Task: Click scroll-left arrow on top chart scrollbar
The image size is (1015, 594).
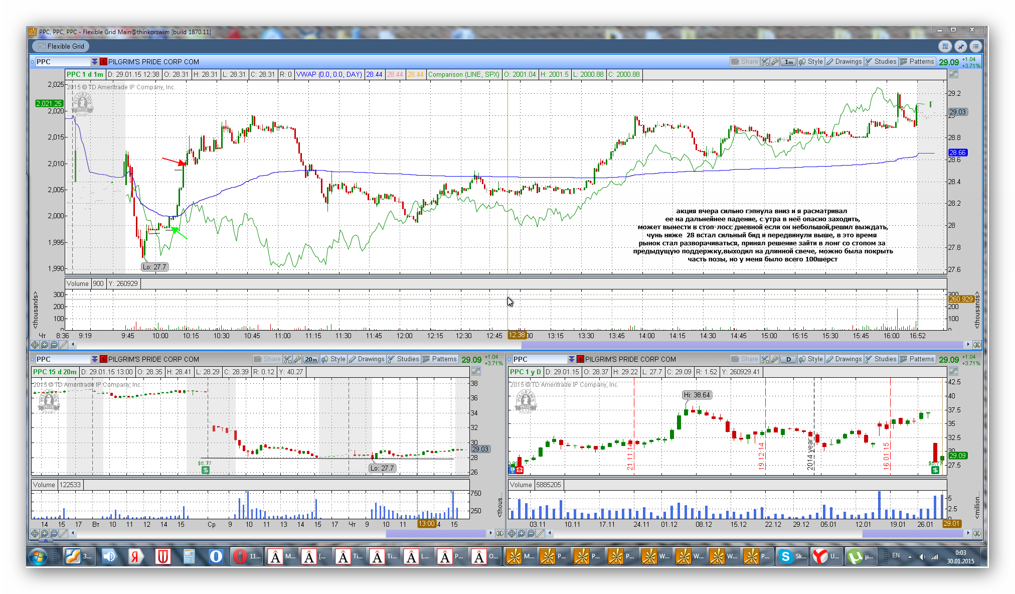Action: tap(73, 345)
